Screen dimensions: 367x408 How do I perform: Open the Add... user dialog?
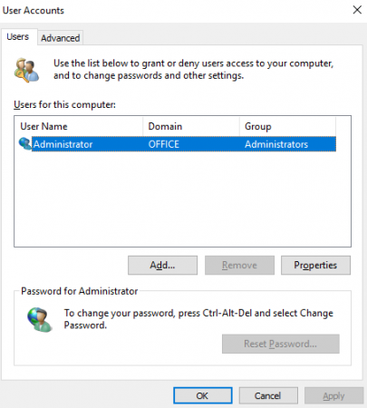pos(162,265)
